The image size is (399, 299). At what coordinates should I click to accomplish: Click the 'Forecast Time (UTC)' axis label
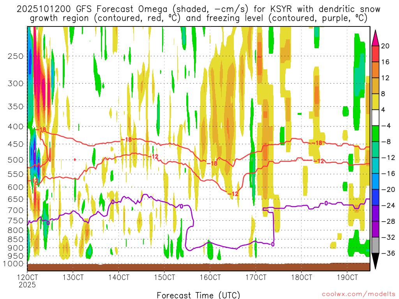pyautogui.click(x=198, y=295)
